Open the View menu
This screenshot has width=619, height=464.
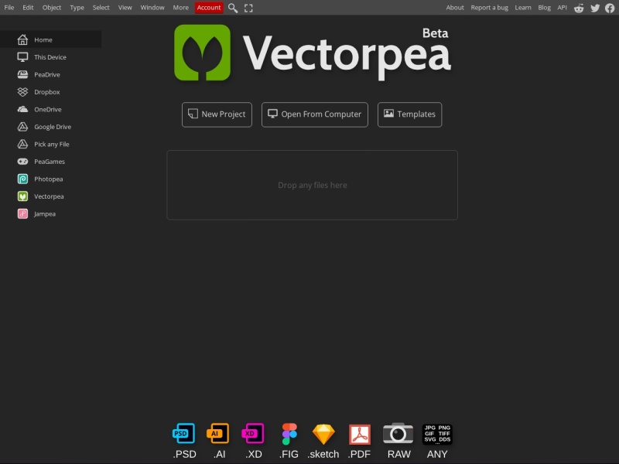click(x=125, y=8)
